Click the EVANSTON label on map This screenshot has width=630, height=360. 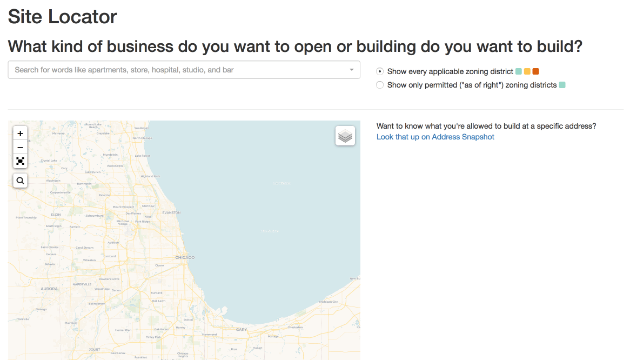tap(171, 212)
